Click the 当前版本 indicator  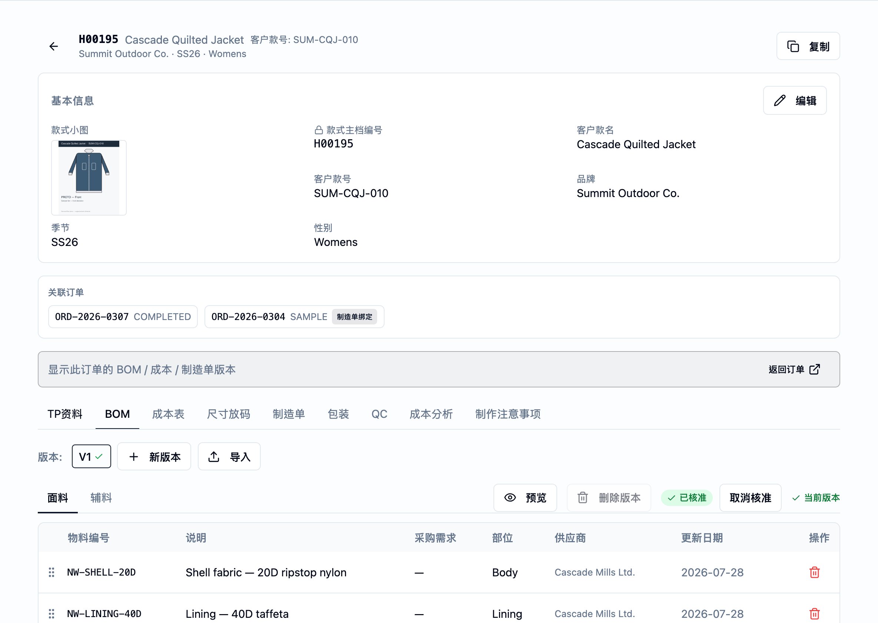(x=816, y=497)
